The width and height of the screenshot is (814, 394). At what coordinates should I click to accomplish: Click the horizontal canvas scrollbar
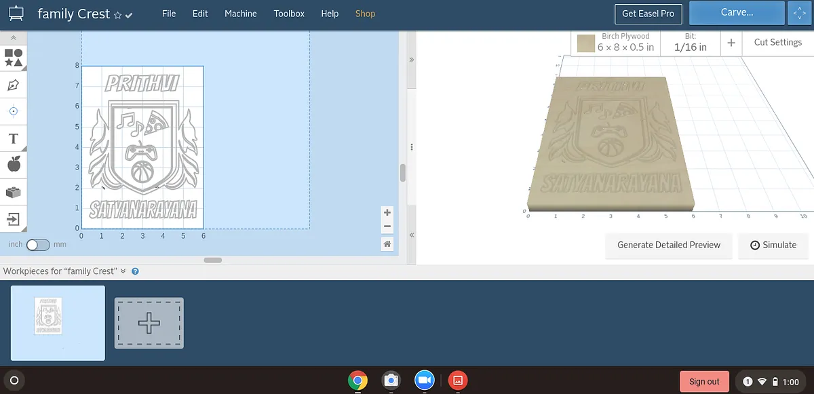point(213,260)
